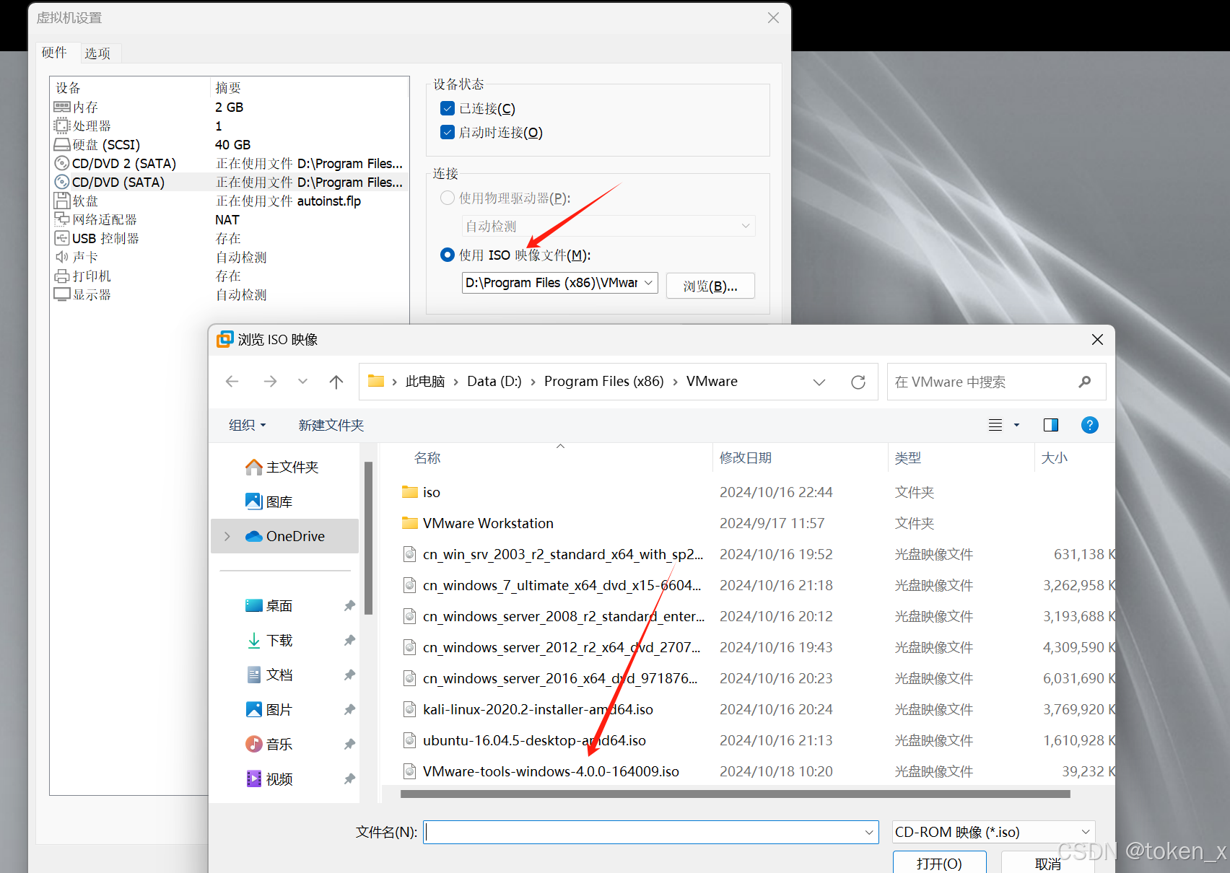Select the VMware Workstation folder
1230x873 pixels.
pos(478,523)
